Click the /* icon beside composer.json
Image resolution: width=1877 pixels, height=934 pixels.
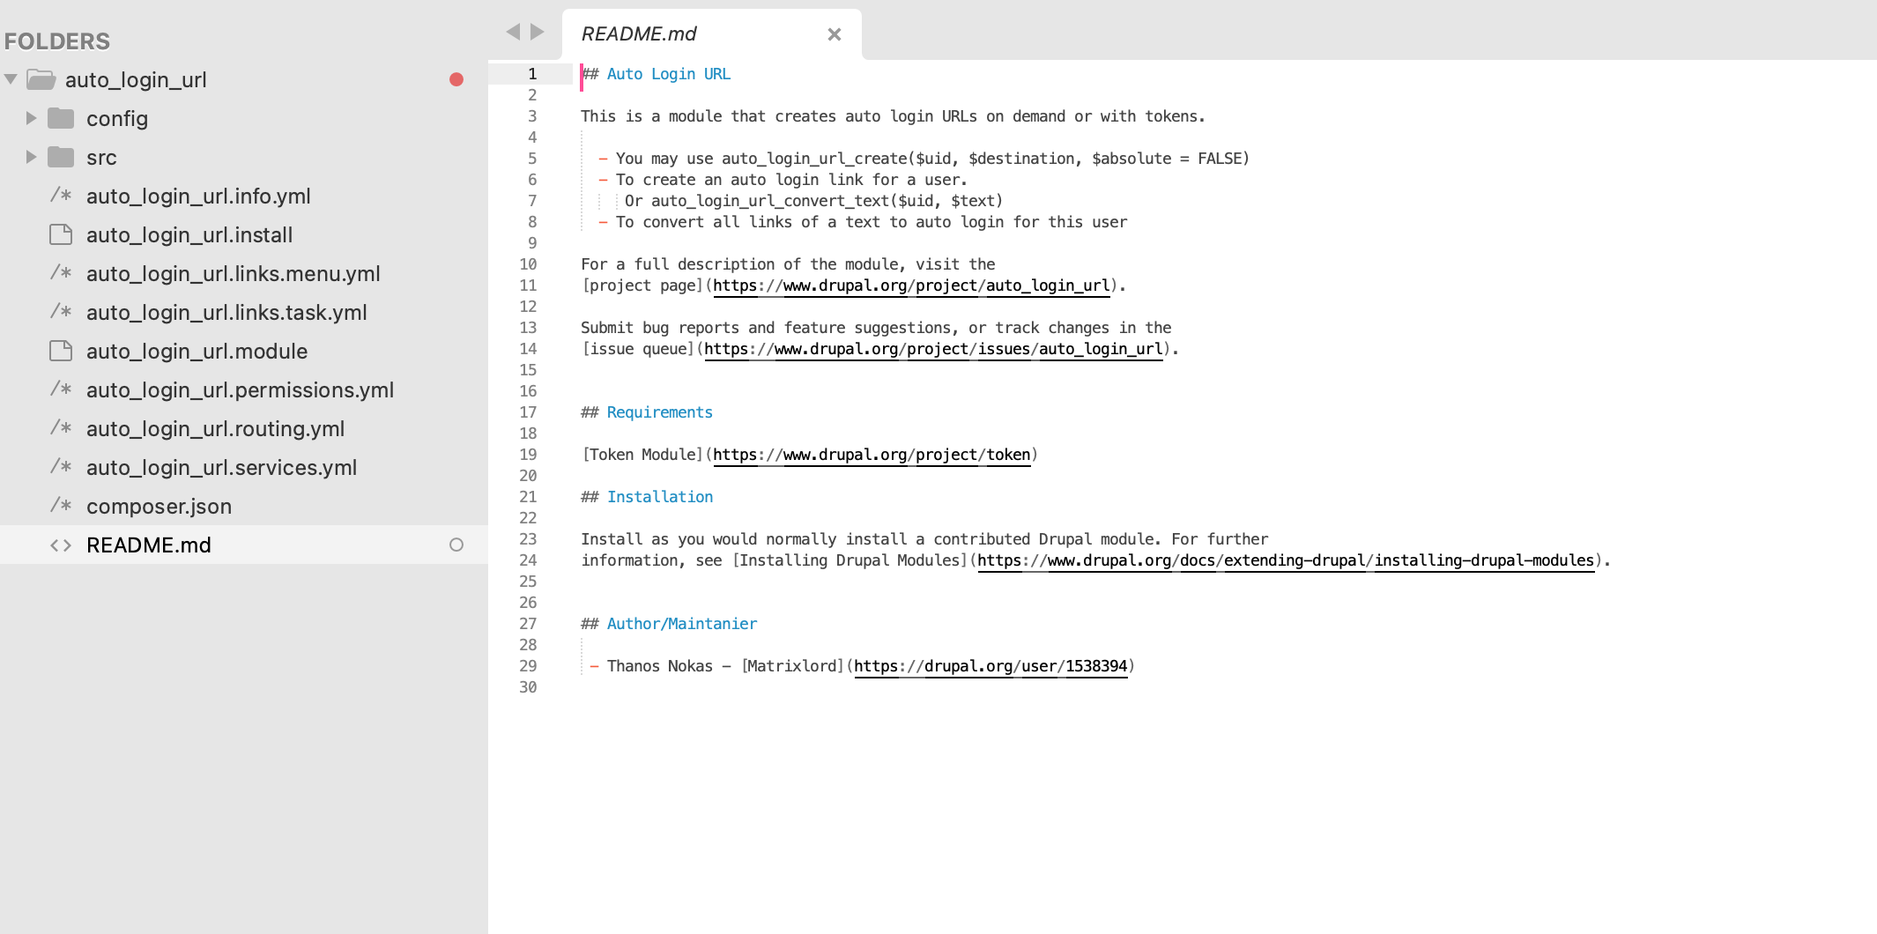click(60, 506)
